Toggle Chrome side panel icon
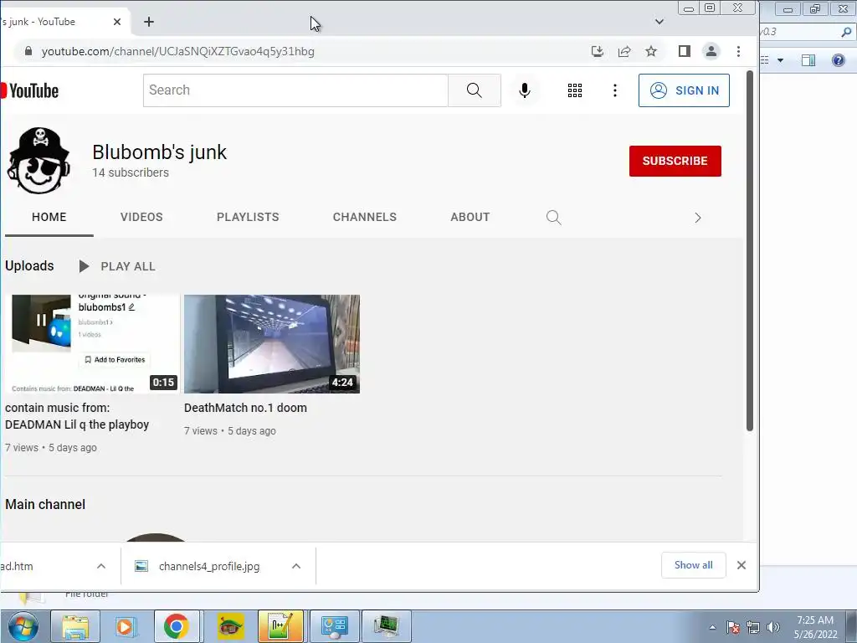Screen dimensions: 857x643 pyautogui.click(x=685, y=51)
